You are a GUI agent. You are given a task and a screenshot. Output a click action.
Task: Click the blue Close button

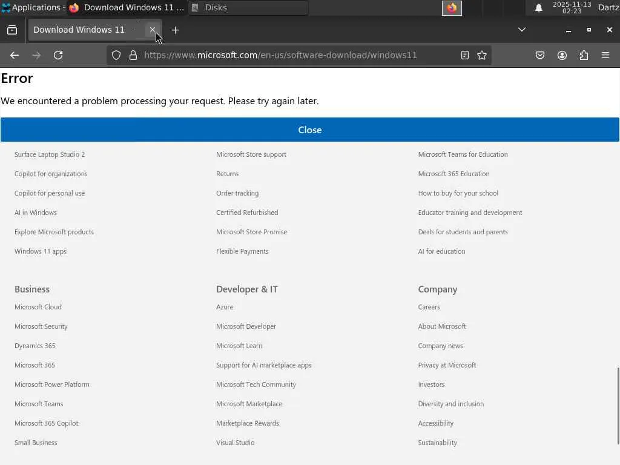pos(309,130)
